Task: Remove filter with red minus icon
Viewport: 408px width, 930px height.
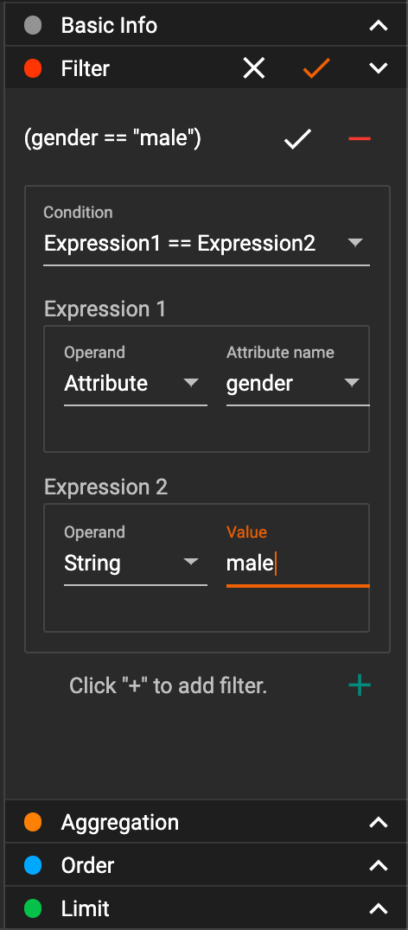Action: (x=360, y=139)
